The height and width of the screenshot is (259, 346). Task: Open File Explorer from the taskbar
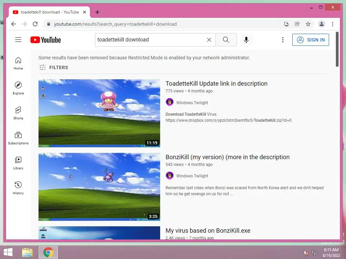pyautogui.click(x=27, y=252)
